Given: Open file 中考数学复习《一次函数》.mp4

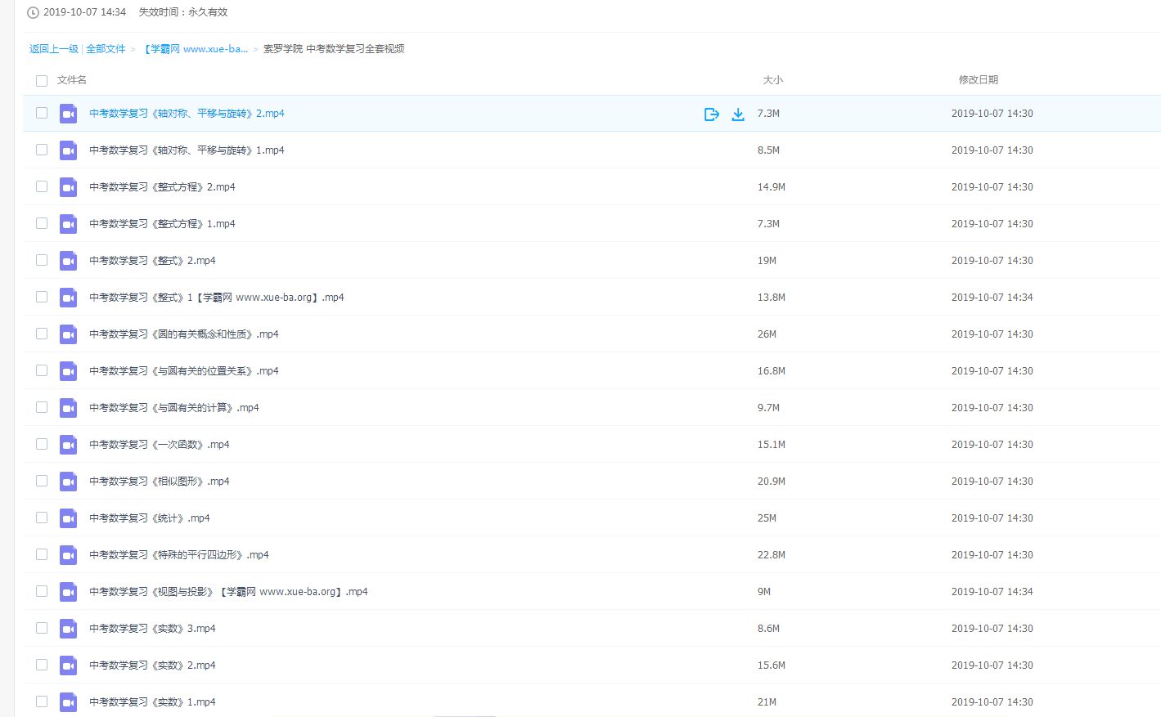Looking at the screenshot, I should [160, 445].
